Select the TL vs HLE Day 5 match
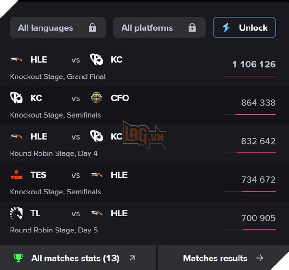Viewport: 289px width, 270px height. point(115,221)
